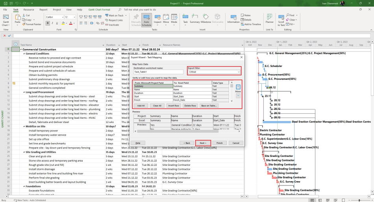Screen dimensions: 374x202
Task: Click the Base on Table button
Action: tap(209, 106)
